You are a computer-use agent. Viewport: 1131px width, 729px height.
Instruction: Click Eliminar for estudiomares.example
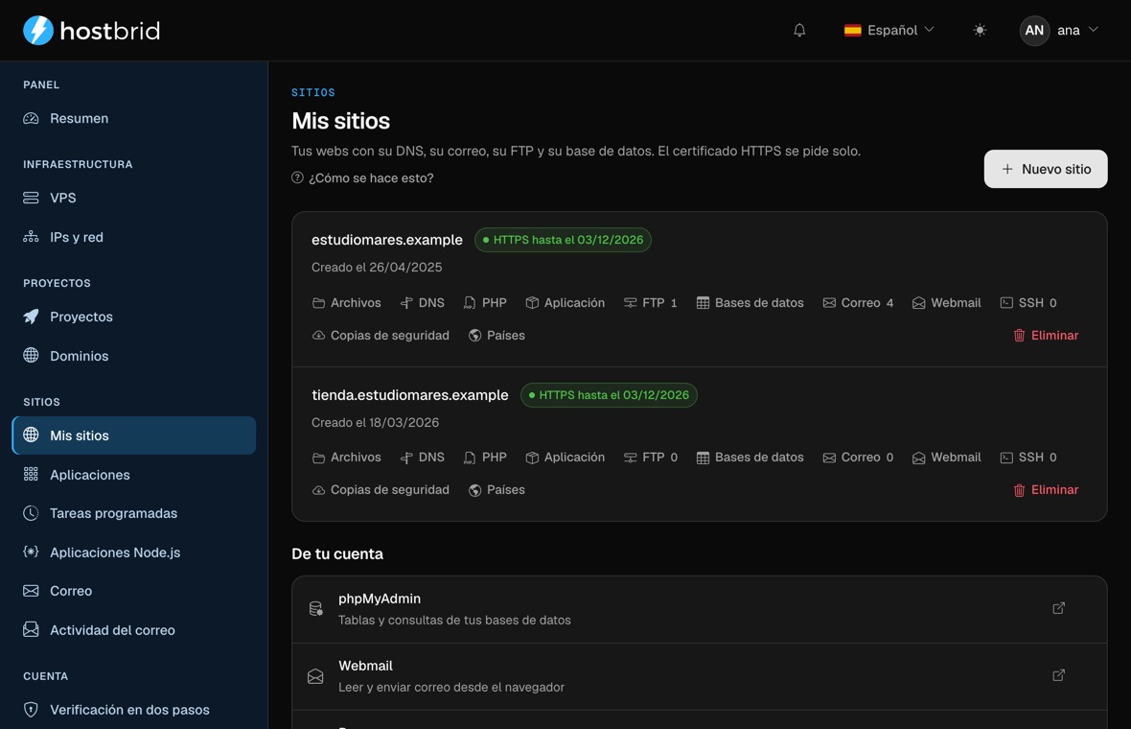tap(1046, 335)
